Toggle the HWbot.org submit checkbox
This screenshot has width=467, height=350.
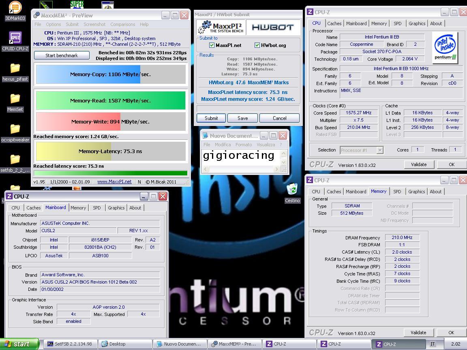pyautogui.click(x=257, y=45)
